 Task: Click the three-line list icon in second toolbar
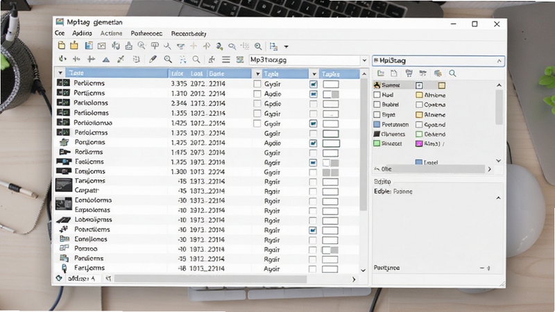pyautogui.click(x=226, y=60)
